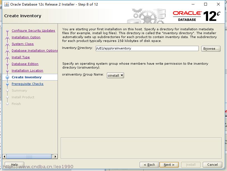This screenshot has width=227, height=171.
Task: Click sidebar scrollbar right arrow
Action: [55, 157]
